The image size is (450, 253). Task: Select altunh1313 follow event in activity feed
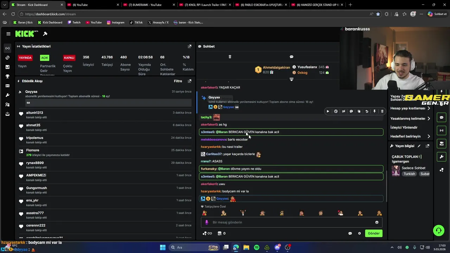tap(105, 115)
